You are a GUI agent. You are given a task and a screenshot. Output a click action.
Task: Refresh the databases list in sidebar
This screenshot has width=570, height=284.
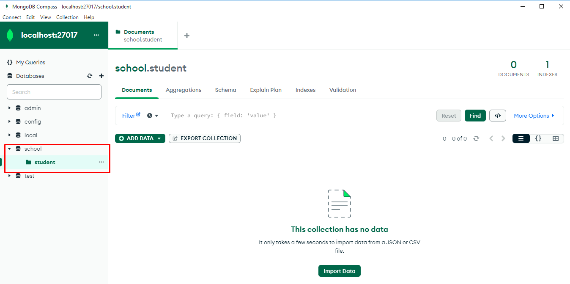pyautogui.click(x=90, y=76)
